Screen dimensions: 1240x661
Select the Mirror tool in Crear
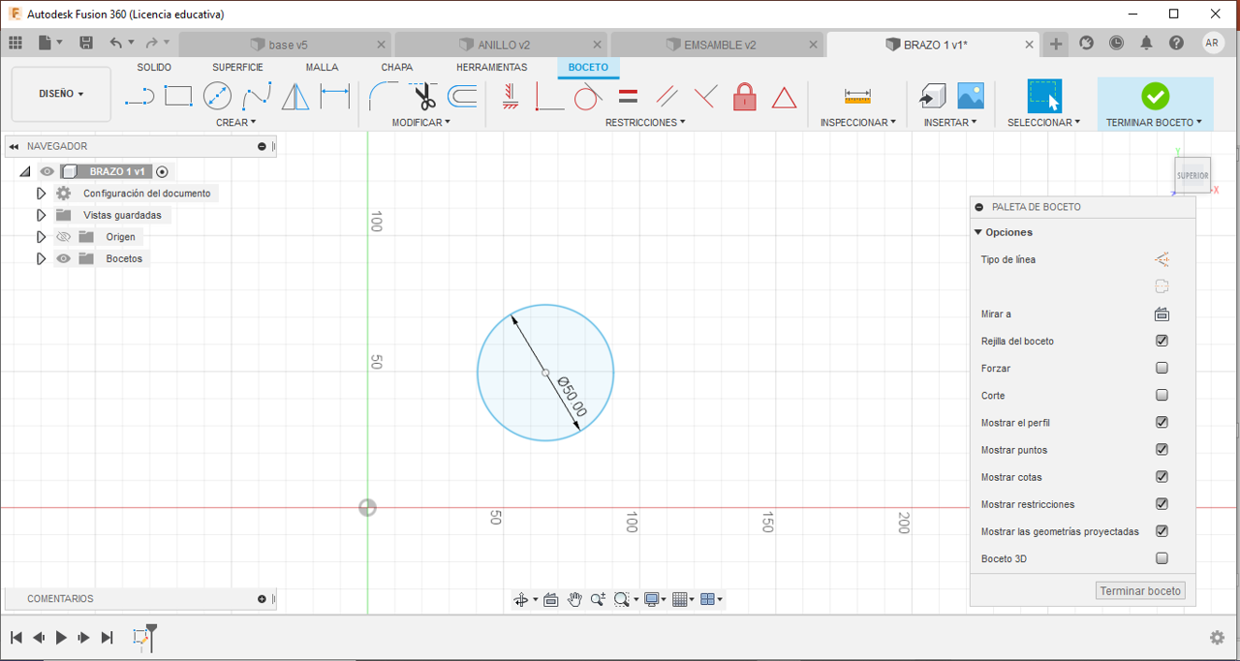(295, 96)
